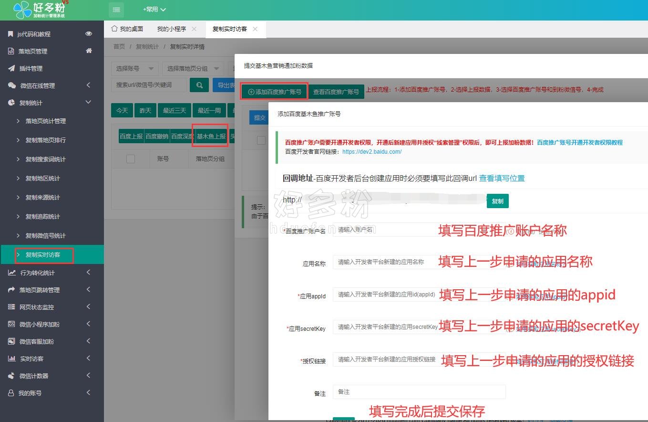Click 百度上报 toolbar button
Screen dimensions: 648x422
tap(131, 136)
